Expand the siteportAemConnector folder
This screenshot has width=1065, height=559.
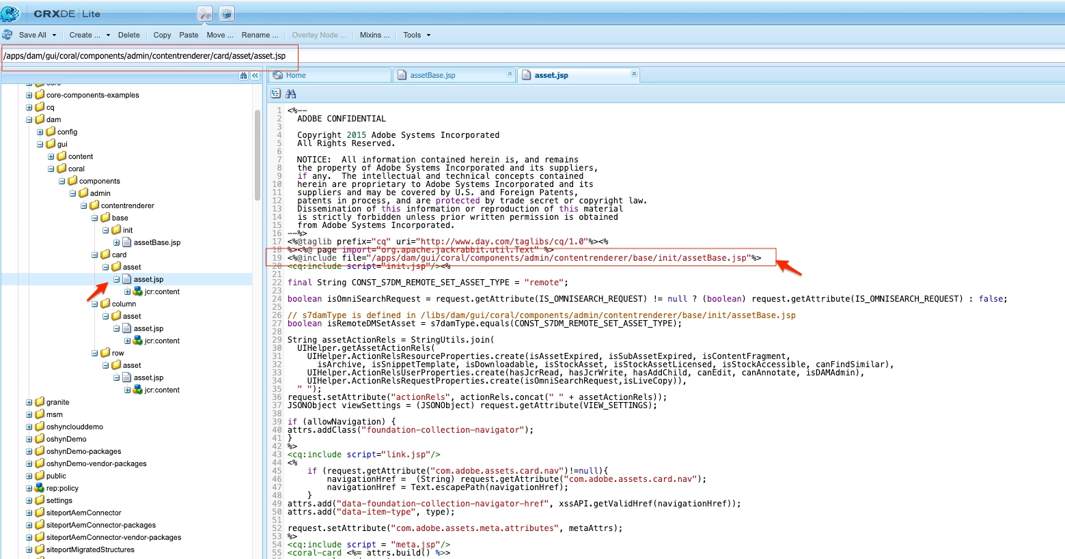(x=29, y=513)
